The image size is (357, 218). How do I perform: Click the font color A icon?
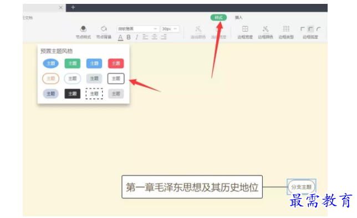click(x=120, y=37)
